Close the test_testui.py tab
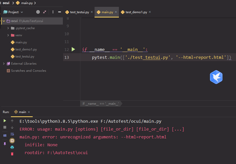 point(92,12)
